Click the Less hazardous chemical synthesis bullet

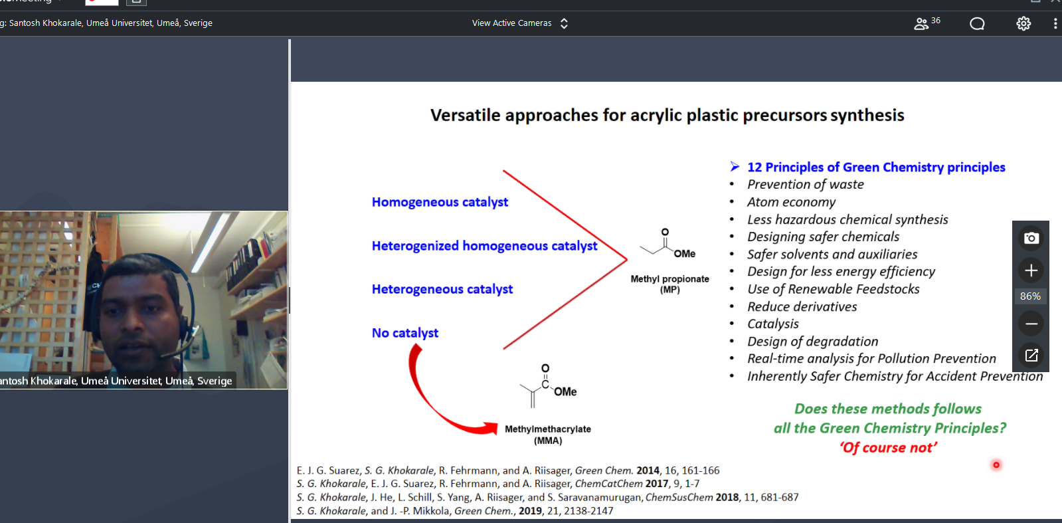coord(847,219)
